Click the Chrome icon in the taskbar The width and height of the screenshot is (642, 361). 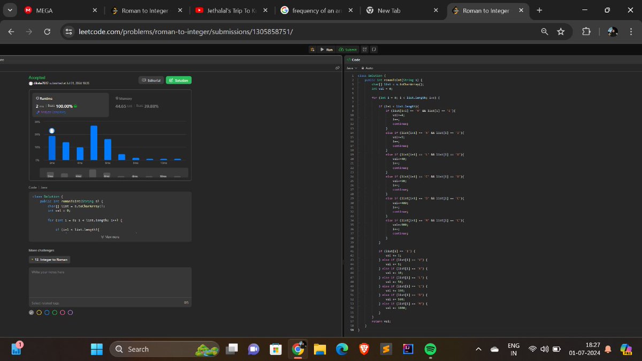coord(297,349)
